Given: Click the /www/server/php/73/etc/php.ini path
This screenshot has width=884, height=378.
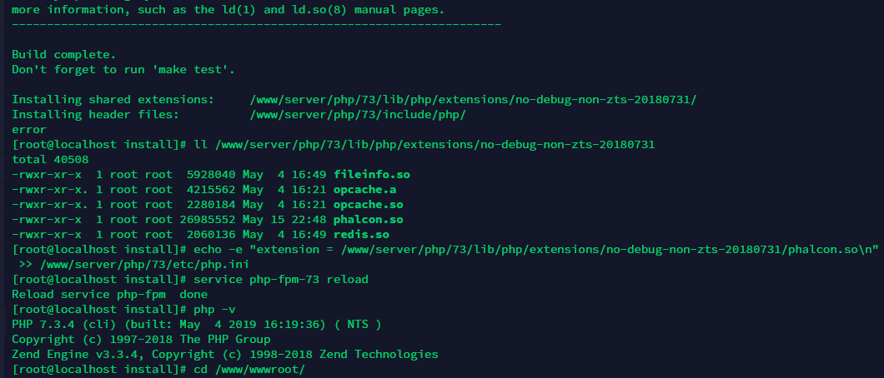Looking at the screenshot, I should pyautogui.click(x=144, y=265).
